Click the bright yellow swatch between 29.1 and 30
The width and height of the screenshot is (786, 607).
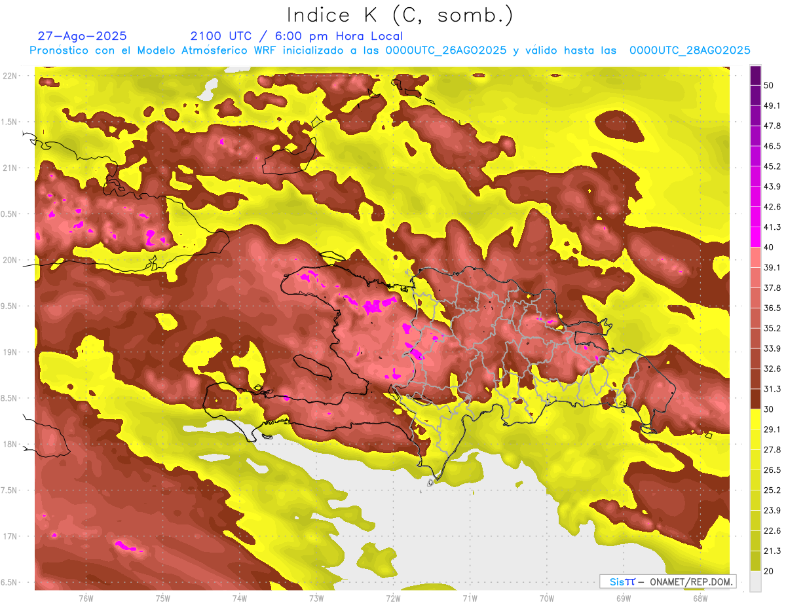tap(755, 419)
